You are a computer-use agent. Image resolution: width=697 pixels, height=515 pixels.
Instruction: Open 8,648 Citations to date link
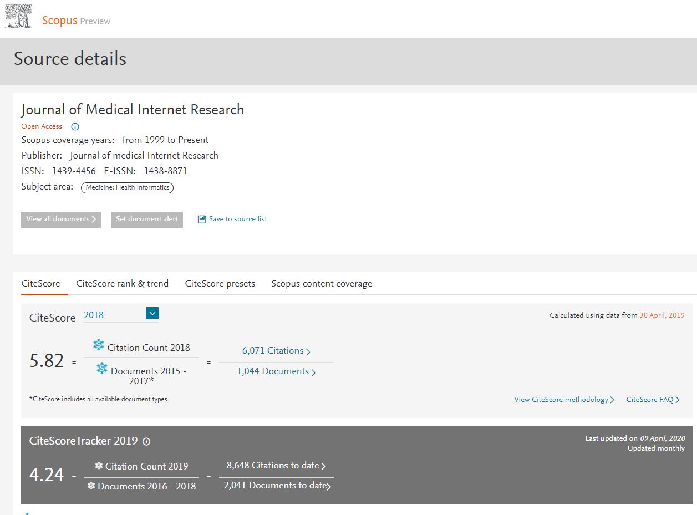tap(276, 466)
